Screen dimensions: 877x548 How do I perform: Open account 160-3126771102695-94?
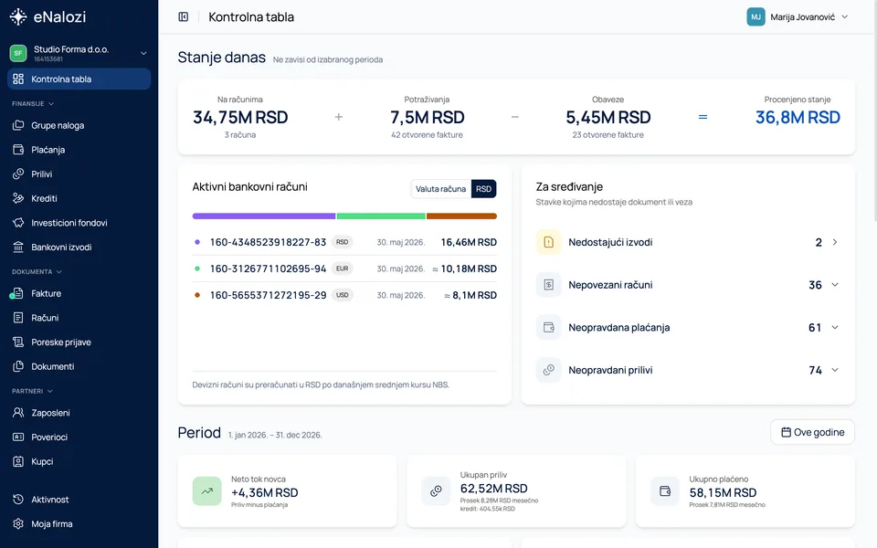(344, 269)
